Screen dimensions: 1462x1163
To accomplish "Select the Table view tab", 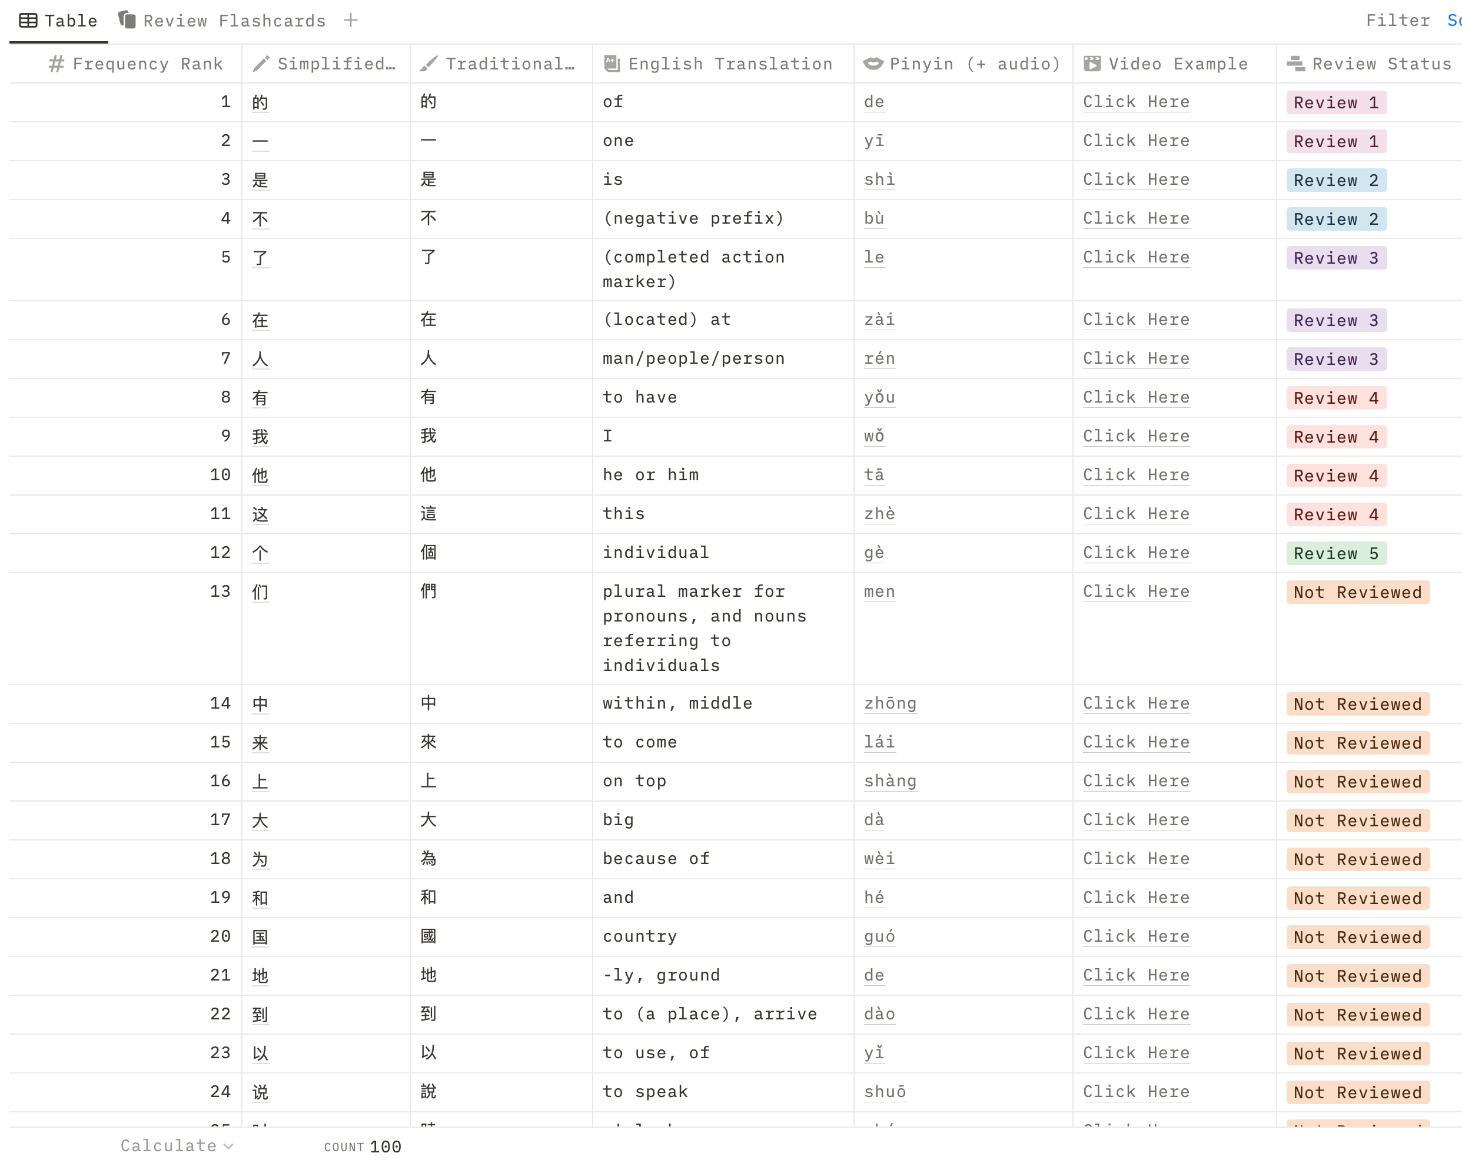I will pos(70,21).
